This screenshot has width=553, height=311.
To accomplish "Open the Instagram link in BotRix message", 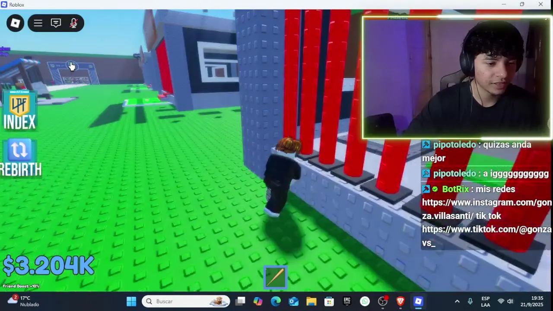I will click(x=487, y=209).
